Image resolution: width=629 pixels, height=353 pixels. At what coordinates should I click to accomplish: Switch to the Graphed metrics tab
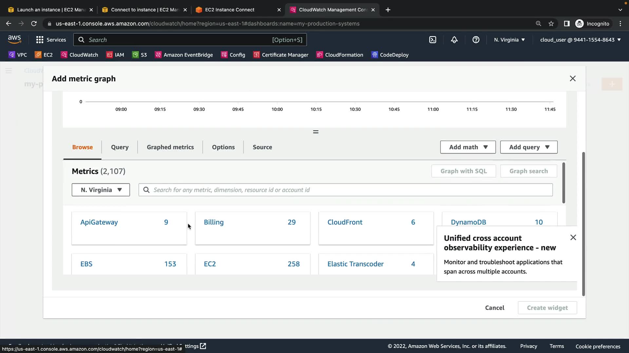[x=170, y=147]
